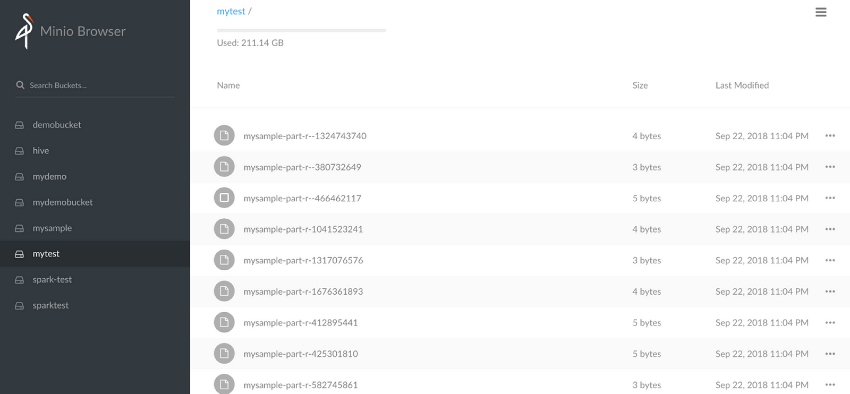The height and width of the screenshot is (394, 850).
Task: Open more options for mysample-part-r-425301810
Action: (x=830, y=354)
